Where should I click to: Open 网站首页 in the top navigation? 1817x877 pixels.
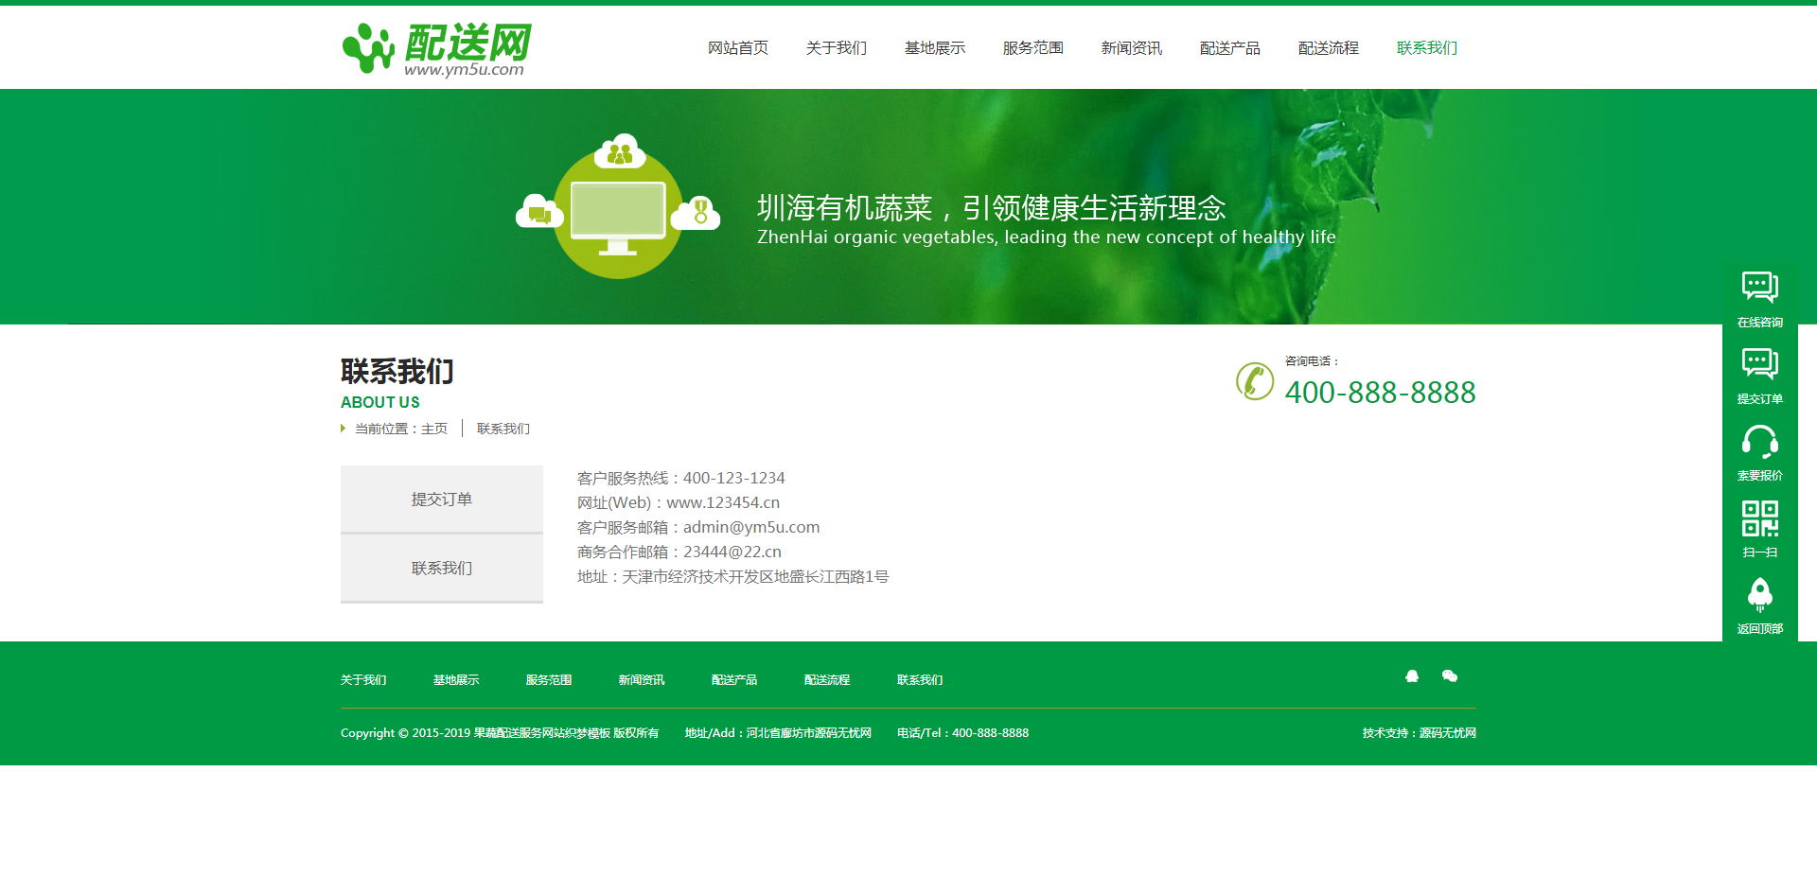click(737, 48)
